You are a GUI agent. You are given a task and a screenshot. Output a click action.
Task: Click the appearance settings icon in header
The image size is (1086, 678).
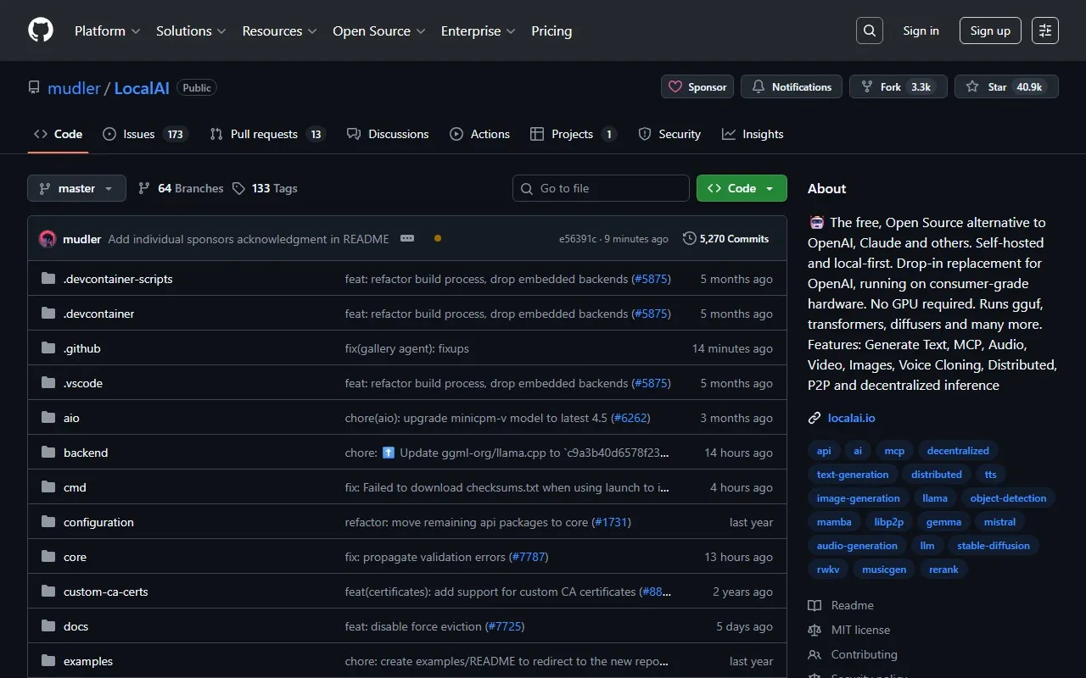[1045, 31]
